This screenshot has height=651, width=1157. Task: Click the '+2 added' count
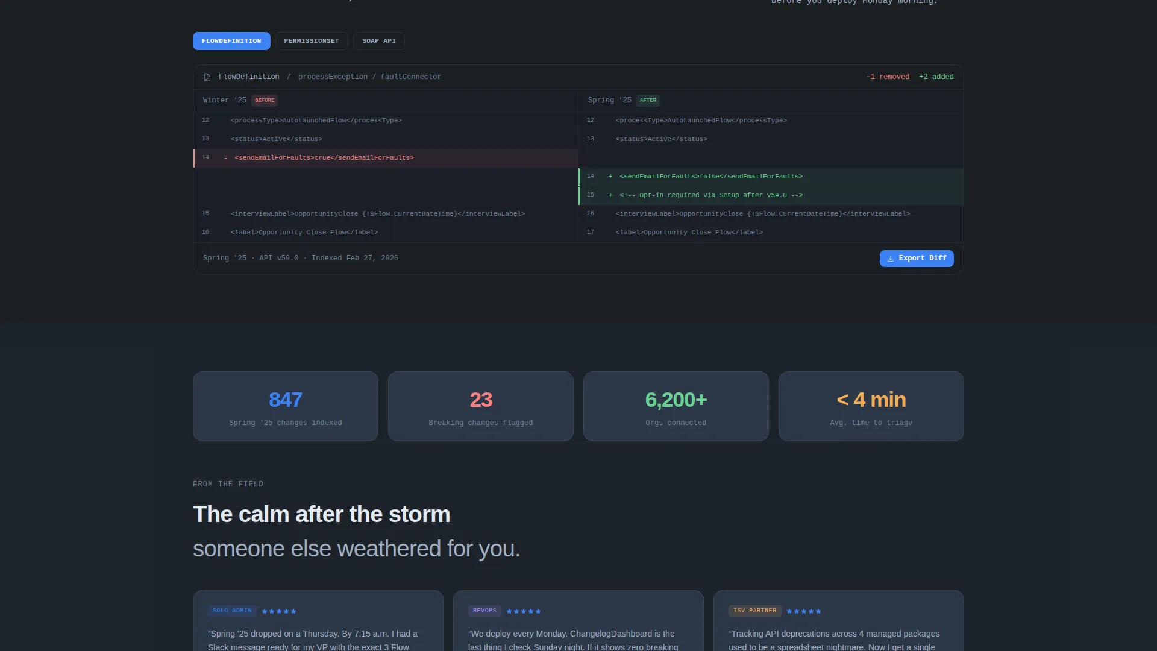(936, 77)
